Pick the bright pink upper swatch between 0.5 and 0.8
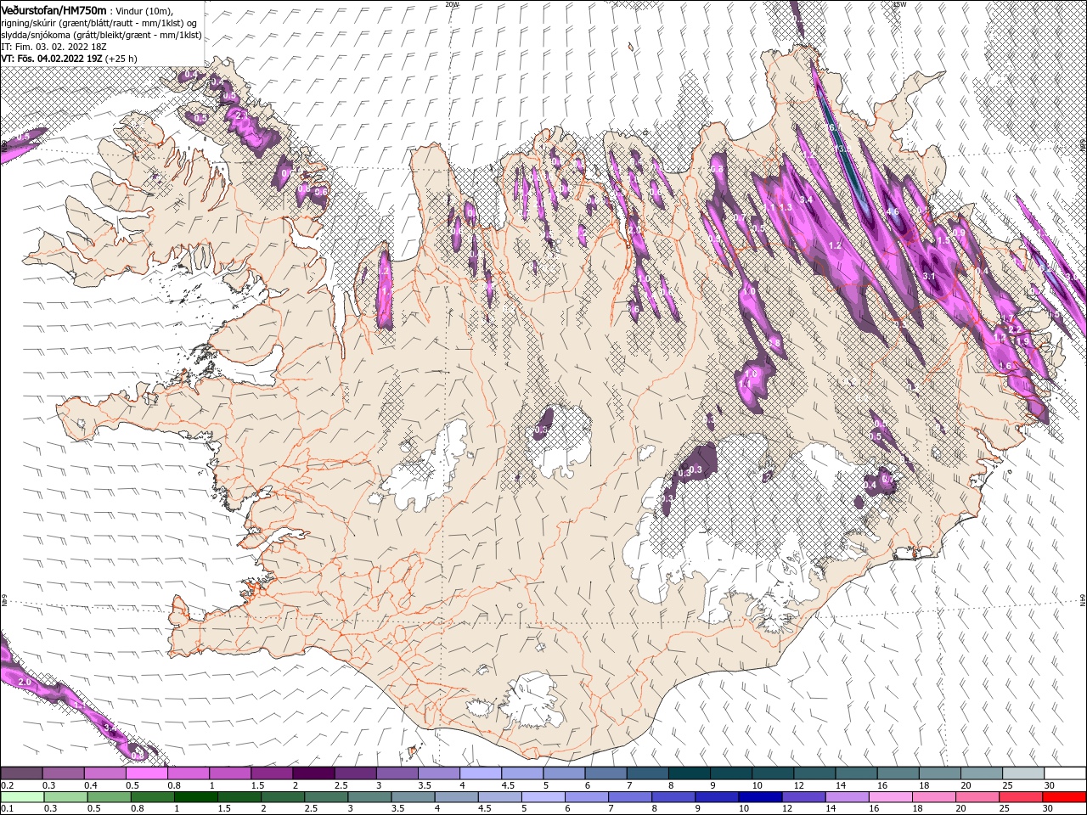 coord(146,773)
